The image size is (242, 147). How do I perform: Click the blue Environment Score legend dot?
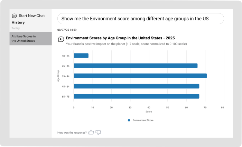pos(129,120)
